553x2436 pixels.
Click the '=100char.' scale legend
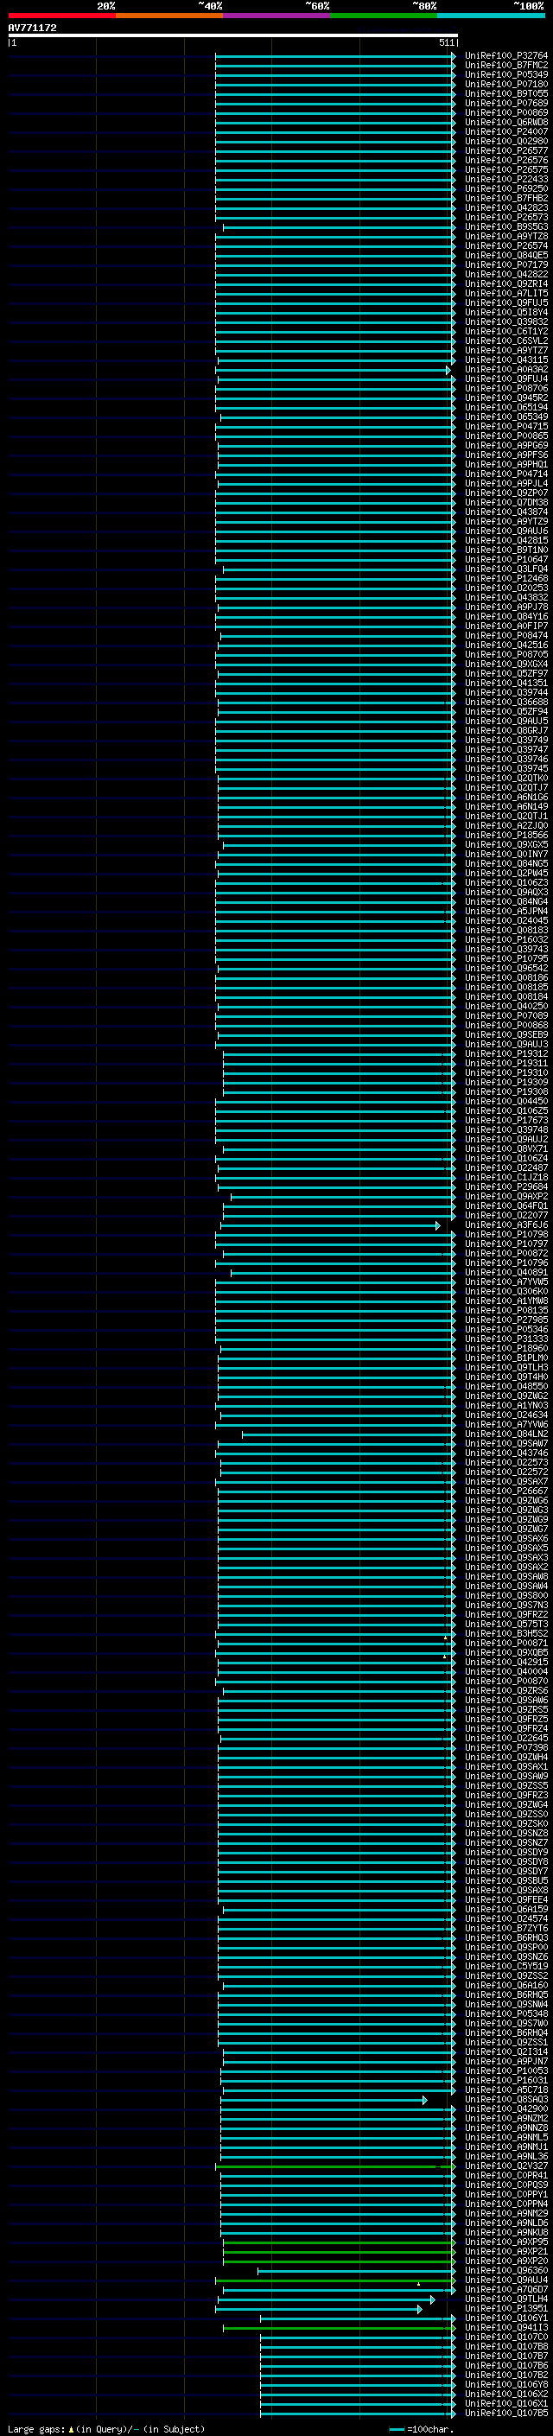(x=430, y=2428)
